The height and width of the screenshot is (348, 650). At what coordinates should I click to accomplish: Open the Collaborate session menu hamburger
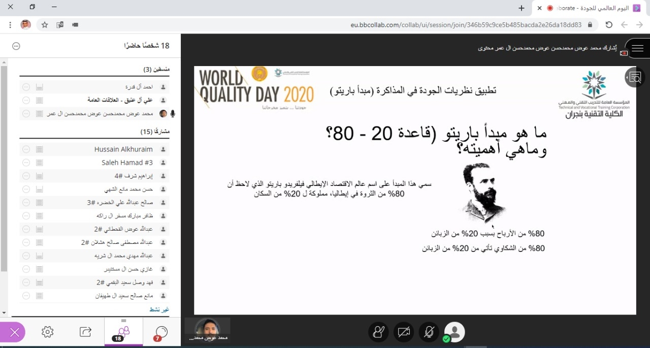point(637,49)
